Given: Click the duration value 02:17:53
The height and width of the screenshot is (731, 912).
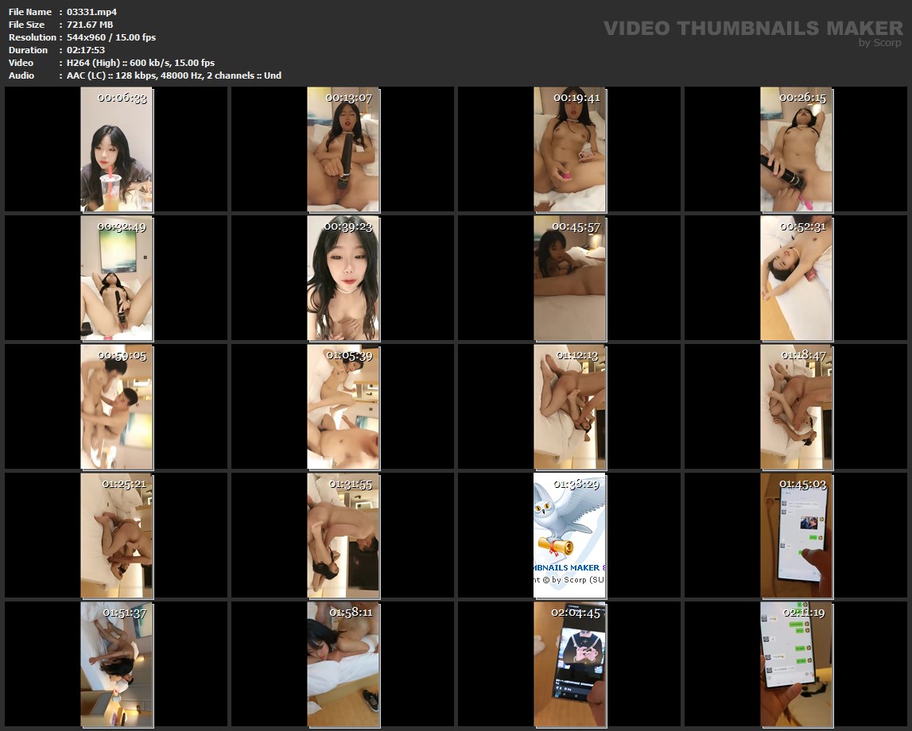Looking at the screenshot, I should [86, 50].
